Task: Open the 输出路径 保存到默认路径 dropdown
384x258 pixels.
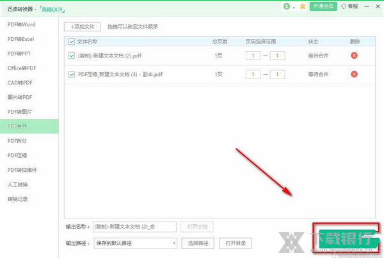Action: tap(136, 243)
